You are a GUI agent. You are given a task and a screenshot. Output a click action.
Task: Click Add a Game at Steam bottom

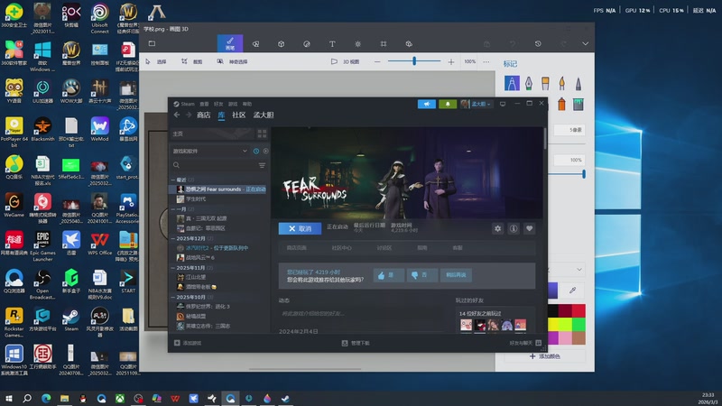(x=188, y=343)
